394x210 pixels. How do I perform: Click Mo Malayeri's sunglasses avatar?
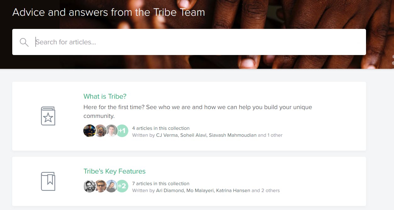(101, 186)
